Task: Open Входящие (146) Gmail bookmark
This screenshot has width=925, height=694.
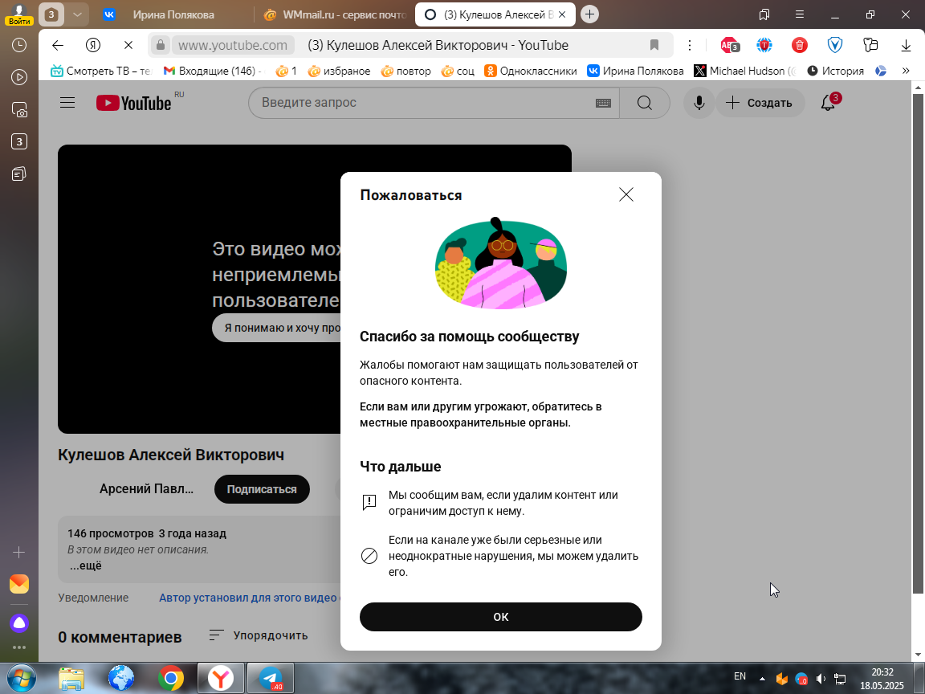Action: coord(213,71)
